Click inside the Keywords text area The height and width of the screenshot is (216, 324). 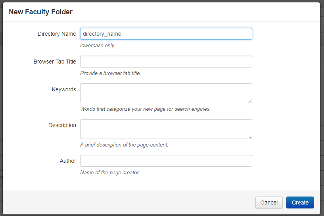coord(166,93)
